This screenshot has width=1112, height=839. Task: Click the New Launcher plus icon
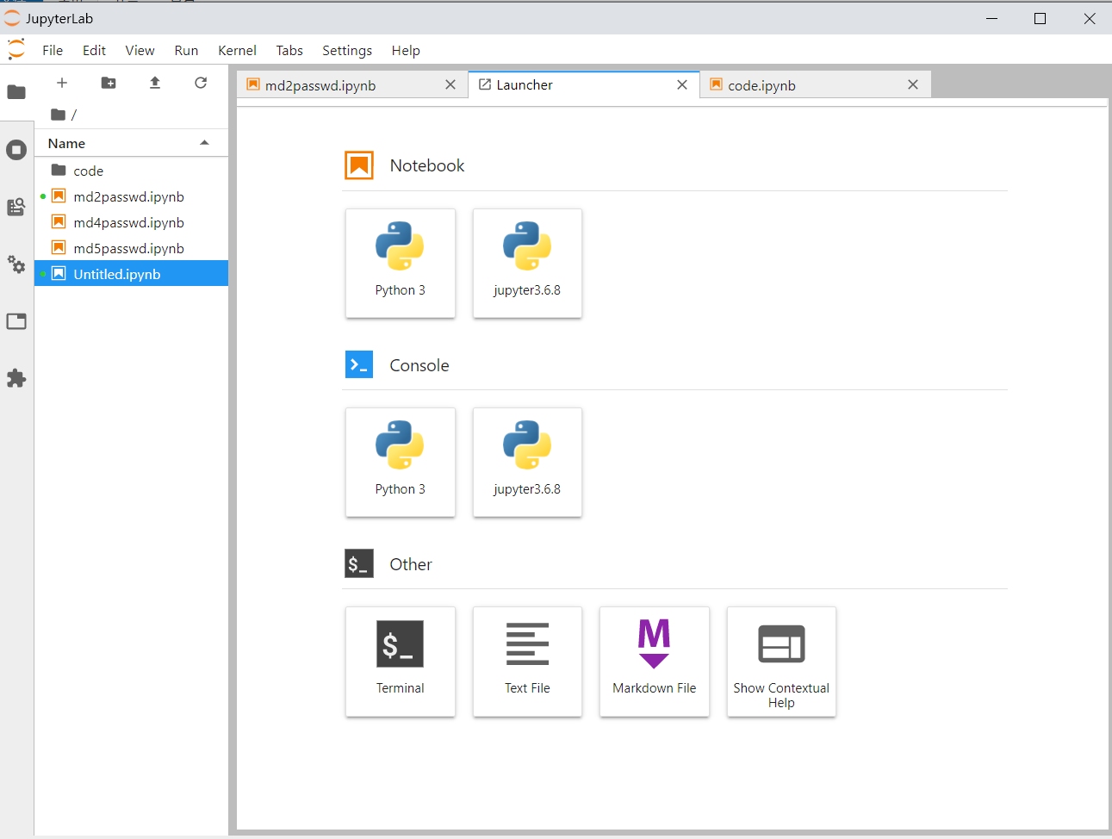click(62, 83)
